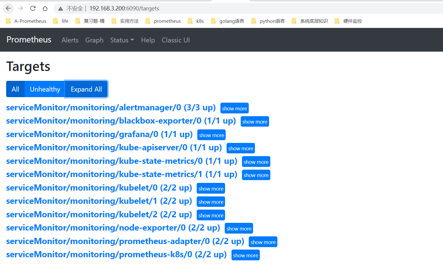Select the All targets filter
Image resolution: width=443 pixels, height=280 pixels.
15,89
